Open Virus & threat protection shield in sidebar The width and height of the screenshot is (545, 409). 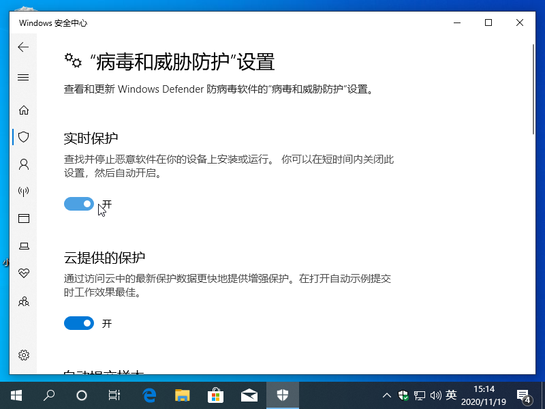pyautogui.click(x=23, y=137)
